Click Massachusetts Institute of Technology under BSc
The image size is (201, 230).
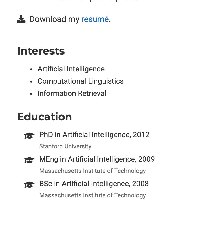click(x=93, y=195)
